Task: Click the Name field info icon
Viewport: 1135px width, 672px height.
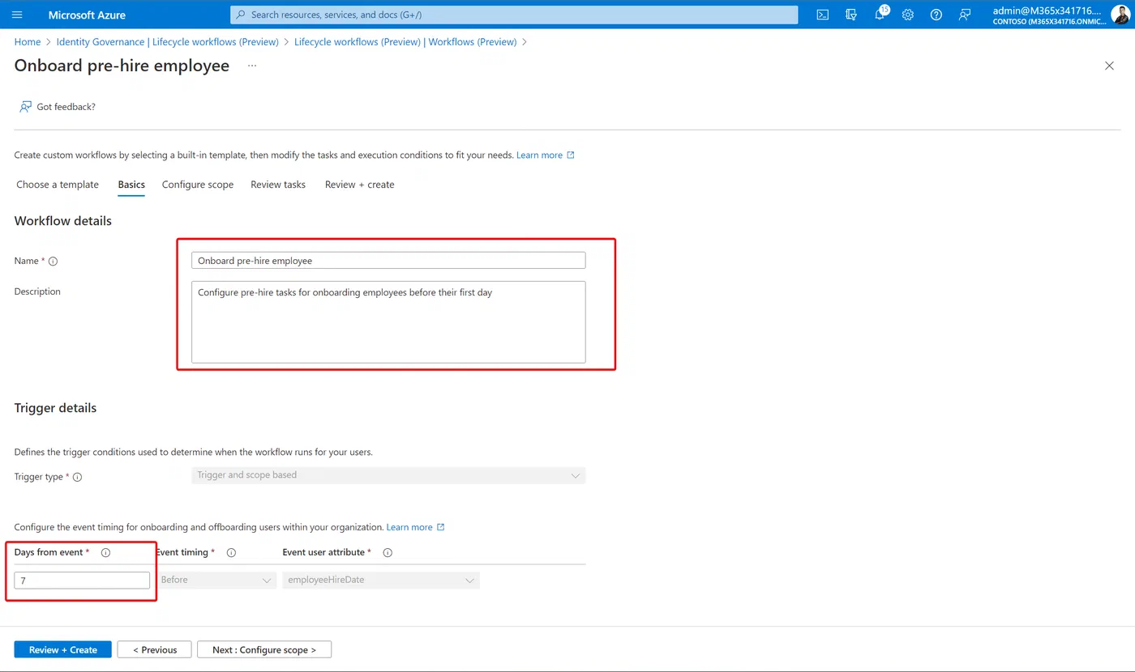Action: pyautogui.click(x=54, y=262)
